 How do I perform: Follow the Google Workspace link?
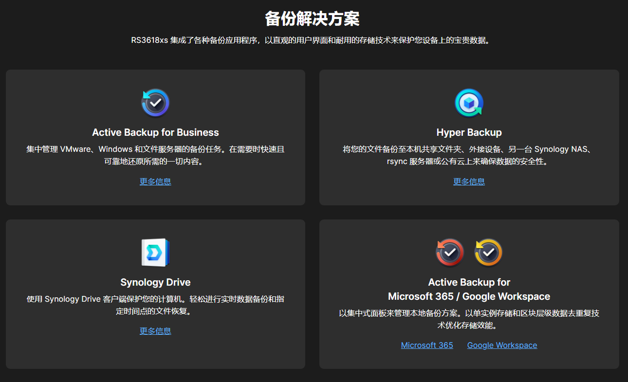tap(502, 345)
